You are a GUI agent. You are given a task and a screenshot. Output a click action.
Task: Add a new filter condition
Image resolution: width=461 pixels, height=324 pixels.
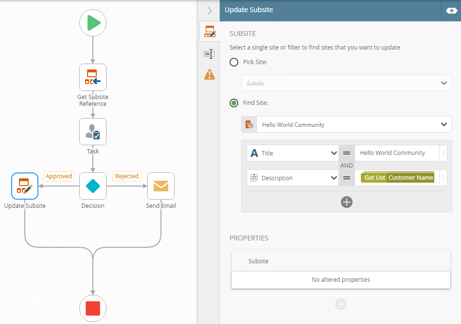(347, 202)
